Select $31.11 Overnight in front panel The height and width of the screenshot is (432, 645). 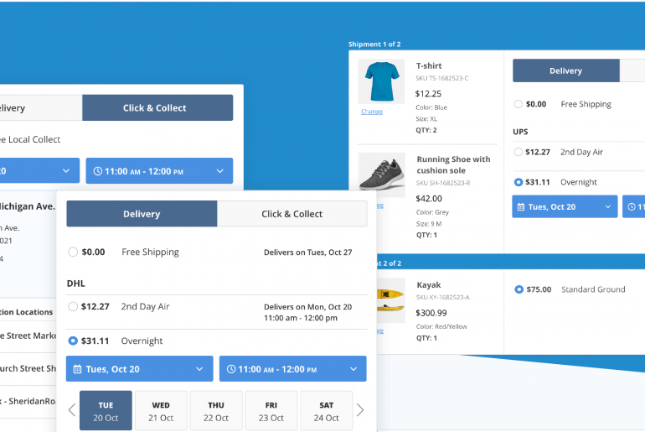pyautogui.click(x=73, y=341)
